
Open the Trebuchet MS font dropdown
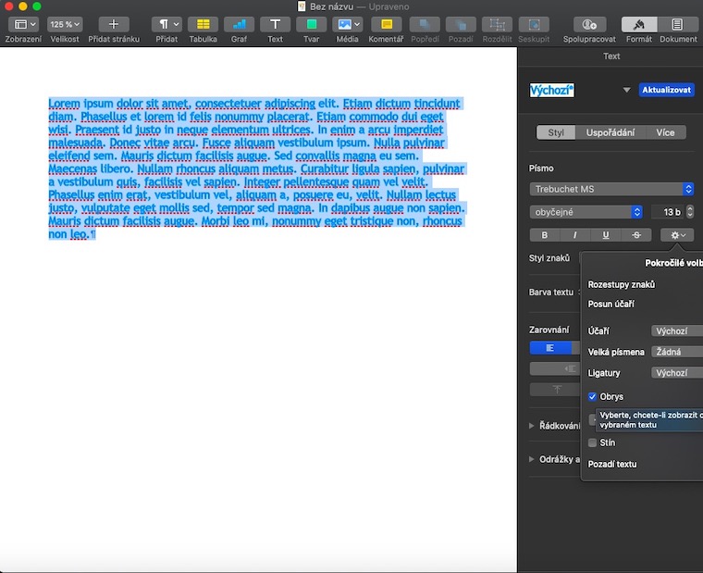tap(611, 189)
